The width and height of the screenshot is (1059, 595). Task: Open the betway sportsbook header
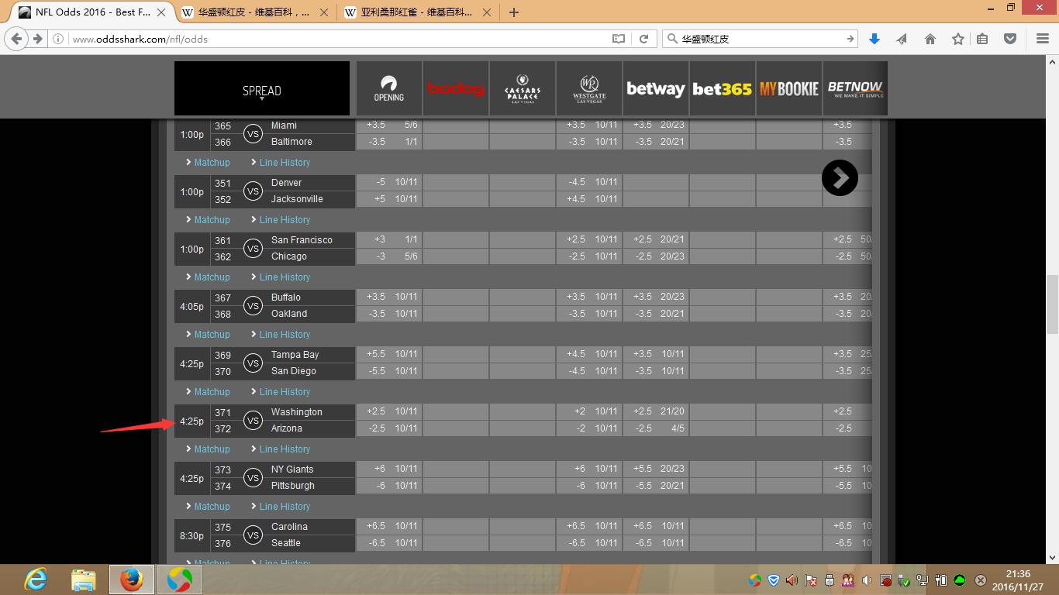tap(656, 88)
